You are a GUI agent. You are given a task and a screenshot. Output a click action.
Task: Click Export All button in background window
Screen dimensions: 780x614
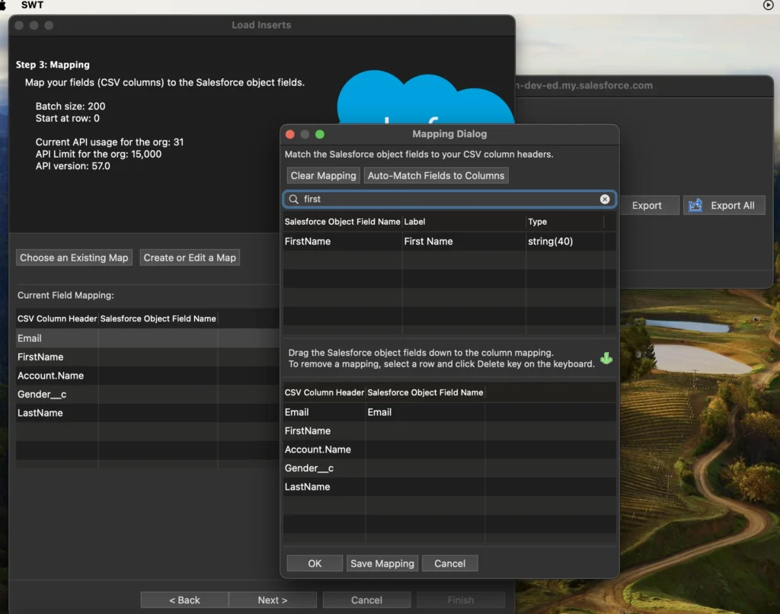click(724, 206)
